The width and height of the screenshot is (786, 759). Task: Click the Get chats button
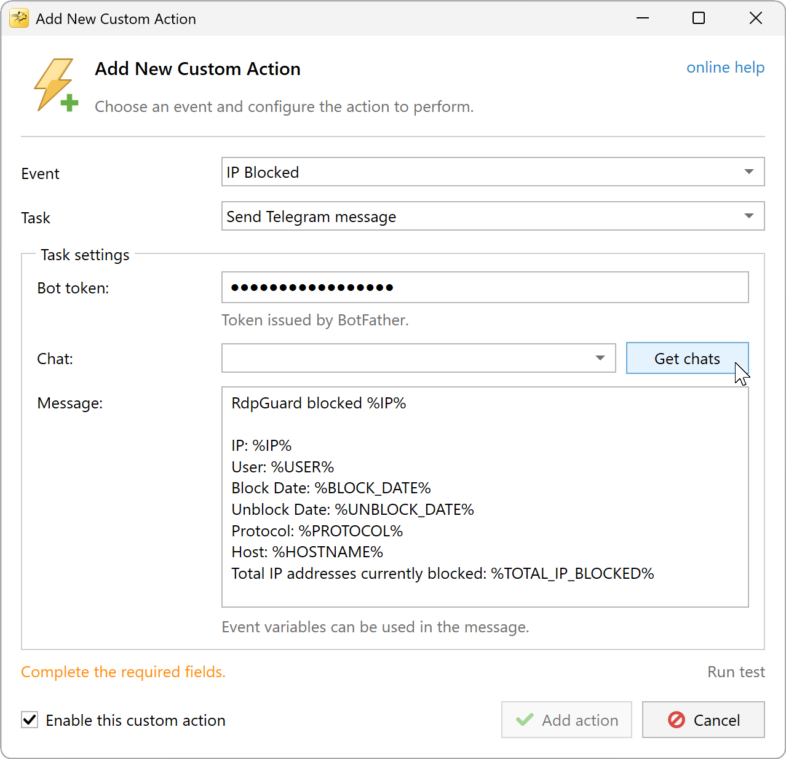[x=687, y=358]
